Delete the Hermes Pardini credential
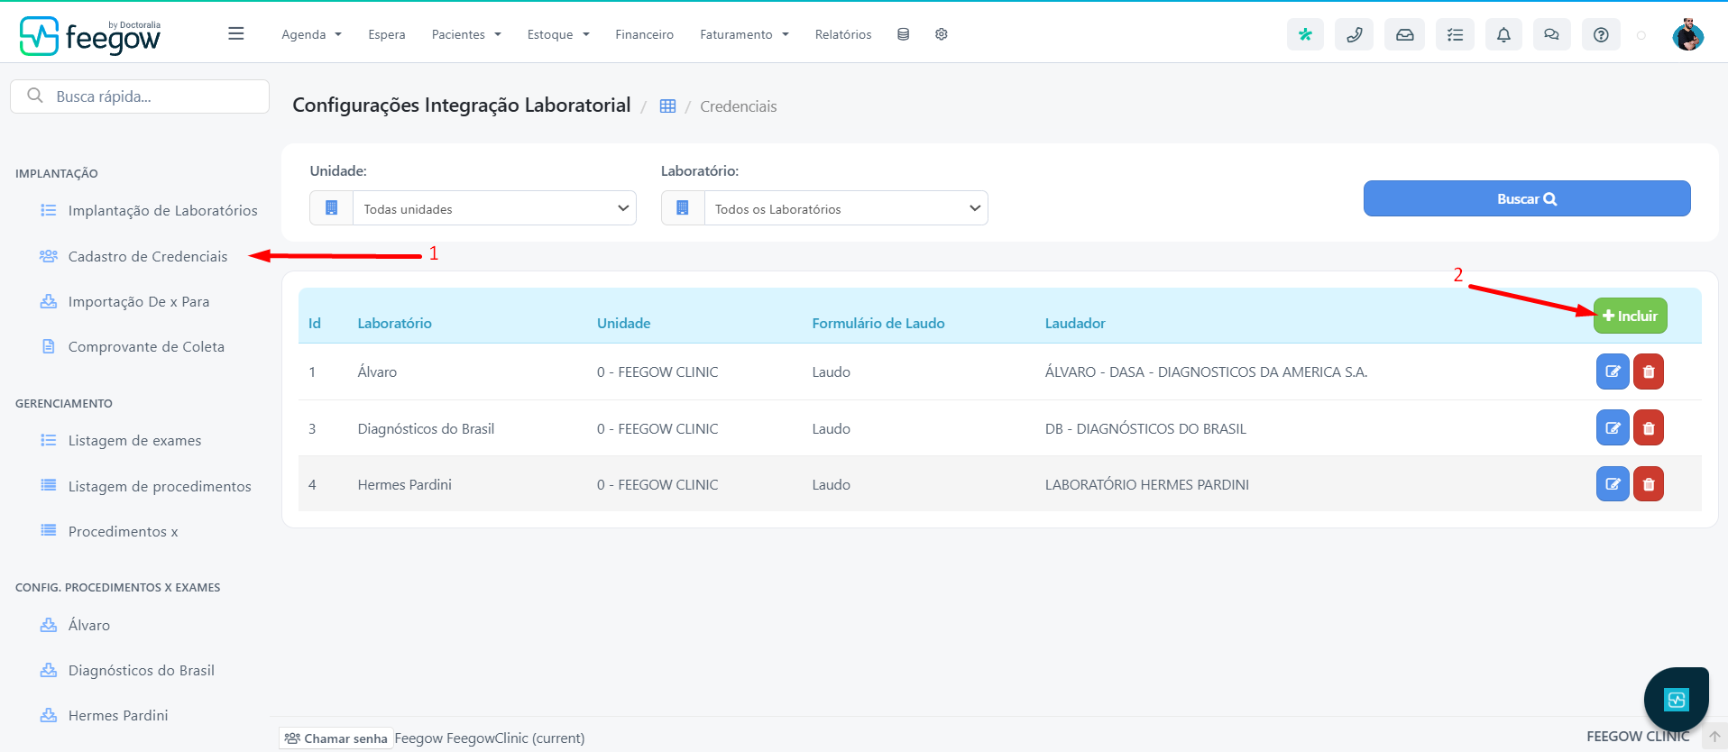Screen dimensions: 1728x752 pos(1649,484)
